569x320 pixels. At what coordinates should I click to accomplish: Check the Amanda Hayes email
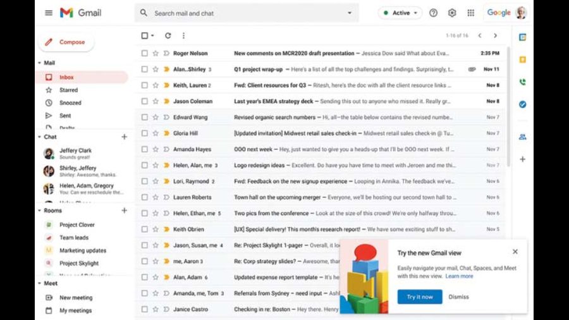tap(144, 149)
